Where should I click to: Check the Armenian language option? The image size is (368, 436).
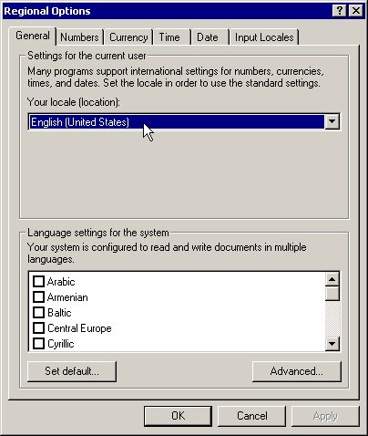(x=38, y=296)
